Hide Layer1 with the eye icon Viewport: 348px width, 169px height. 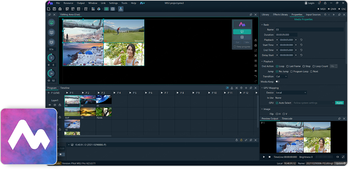[x=50, y=105]
